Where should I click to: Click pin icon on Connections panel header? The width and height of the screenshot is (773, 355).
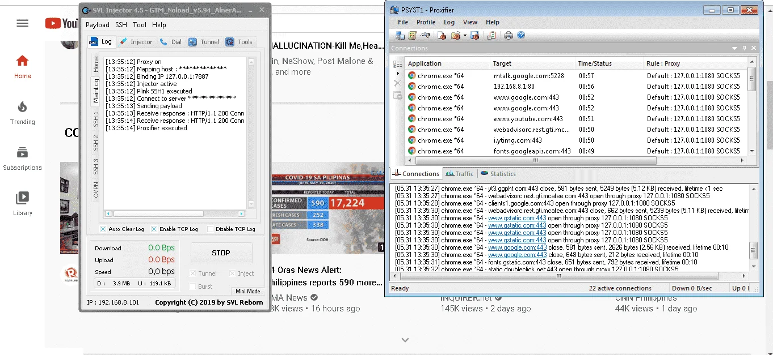pyautogui.click(x=745, y=49)
